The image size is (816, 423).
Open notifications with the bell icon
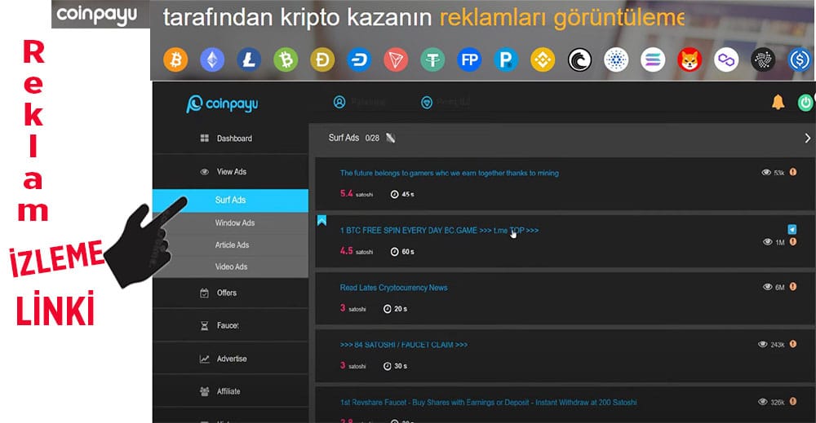point(778,103)
